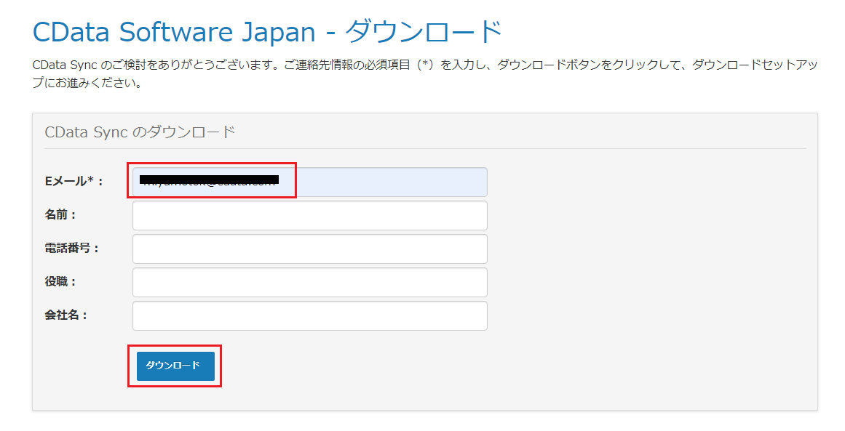
Task: Select the 電話番号 input box
Action: pos(310,249)
